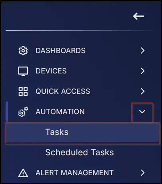
Task: Collapse the Automation section down-chevron
Action: tap(142, 111)
